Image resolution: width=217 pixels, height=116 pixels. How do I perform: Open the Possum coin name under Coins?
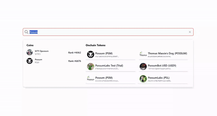(39, 59)
